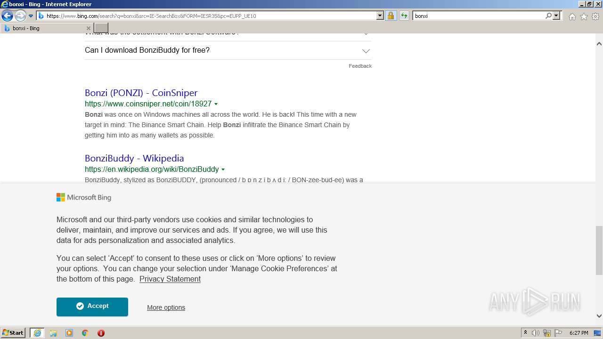603x339 pixels.
Task: Open the Tools gear icon
Action: point(595,16)
